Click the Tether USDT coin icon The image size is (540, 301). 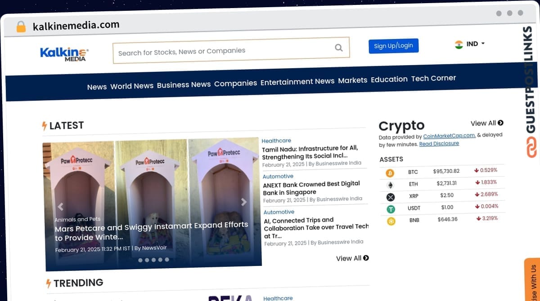391,209
